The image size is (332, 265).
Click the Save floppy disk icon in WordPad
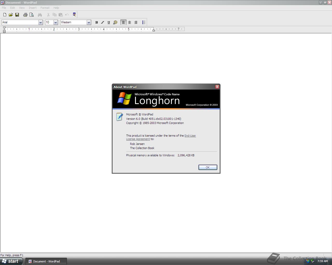tap(17, 15)
